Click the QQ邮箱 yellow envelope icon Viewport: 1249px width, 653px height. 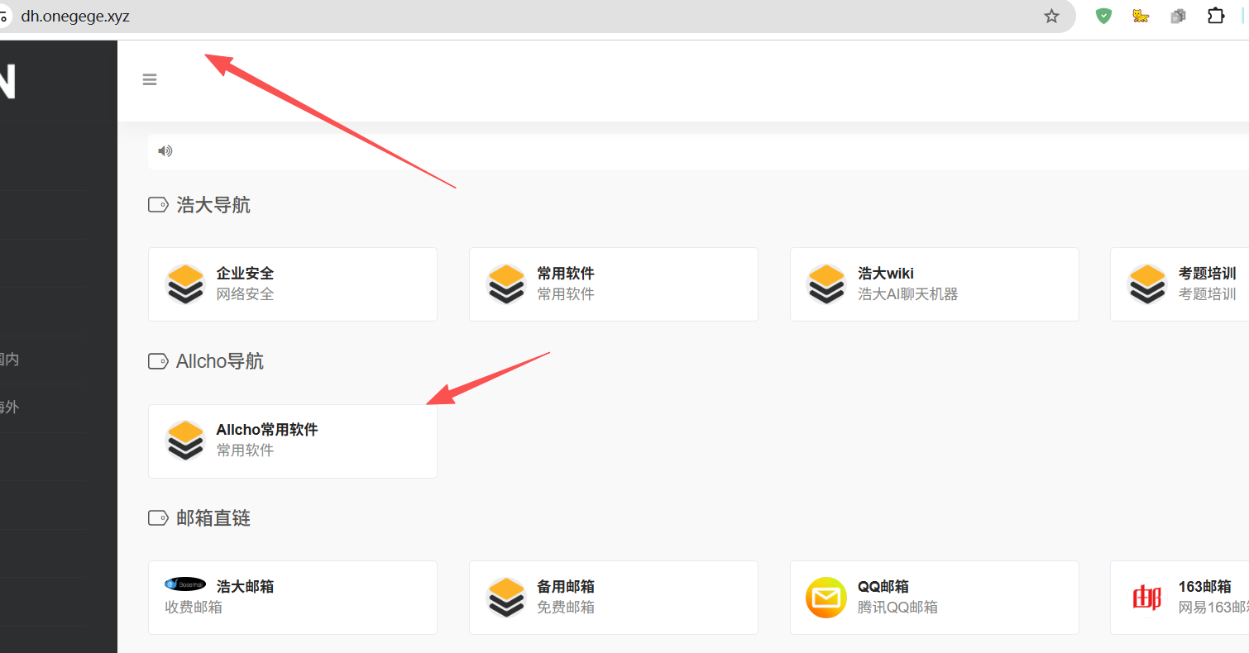(826, 597)
